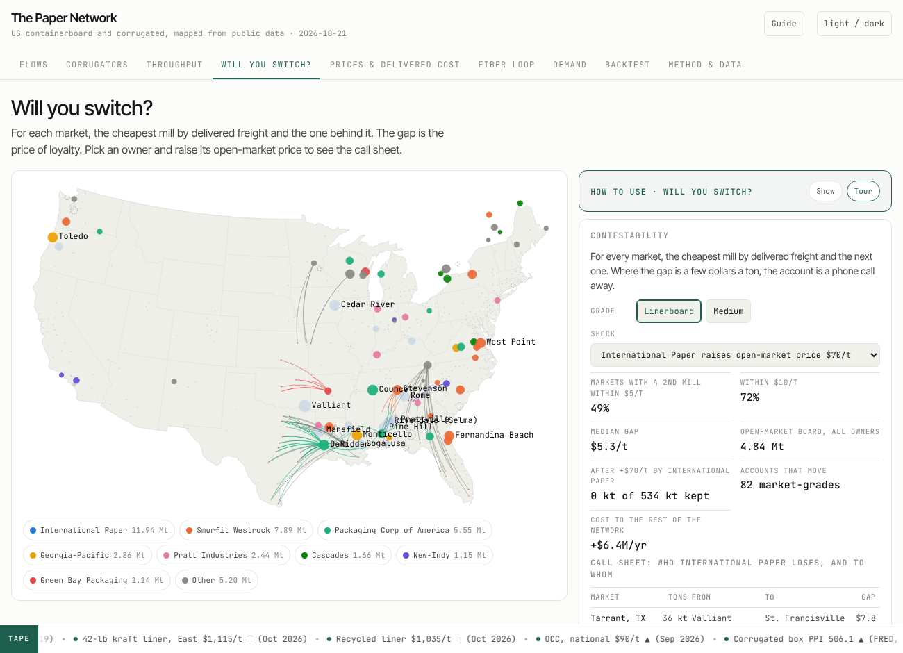Toggle Packaging Corp of America legend chip
903x653 pixels.
click(x=405, y=530)
